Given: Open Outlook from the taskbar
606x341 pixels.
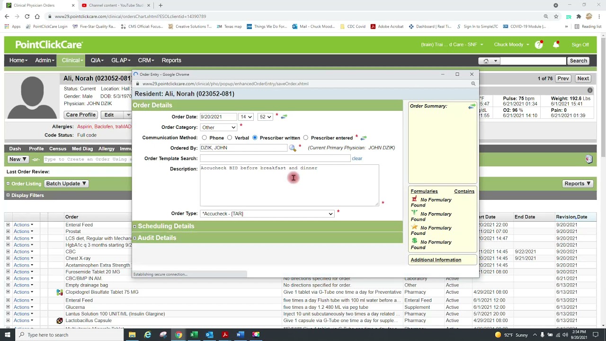Looking at the screenshot, I should coord(209,335).
